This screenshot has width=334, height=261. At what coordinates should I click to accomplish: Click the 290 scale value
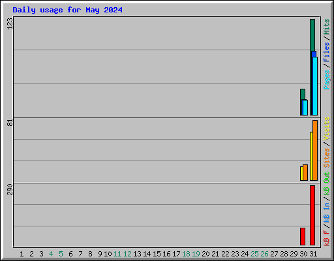pos(10,189)
